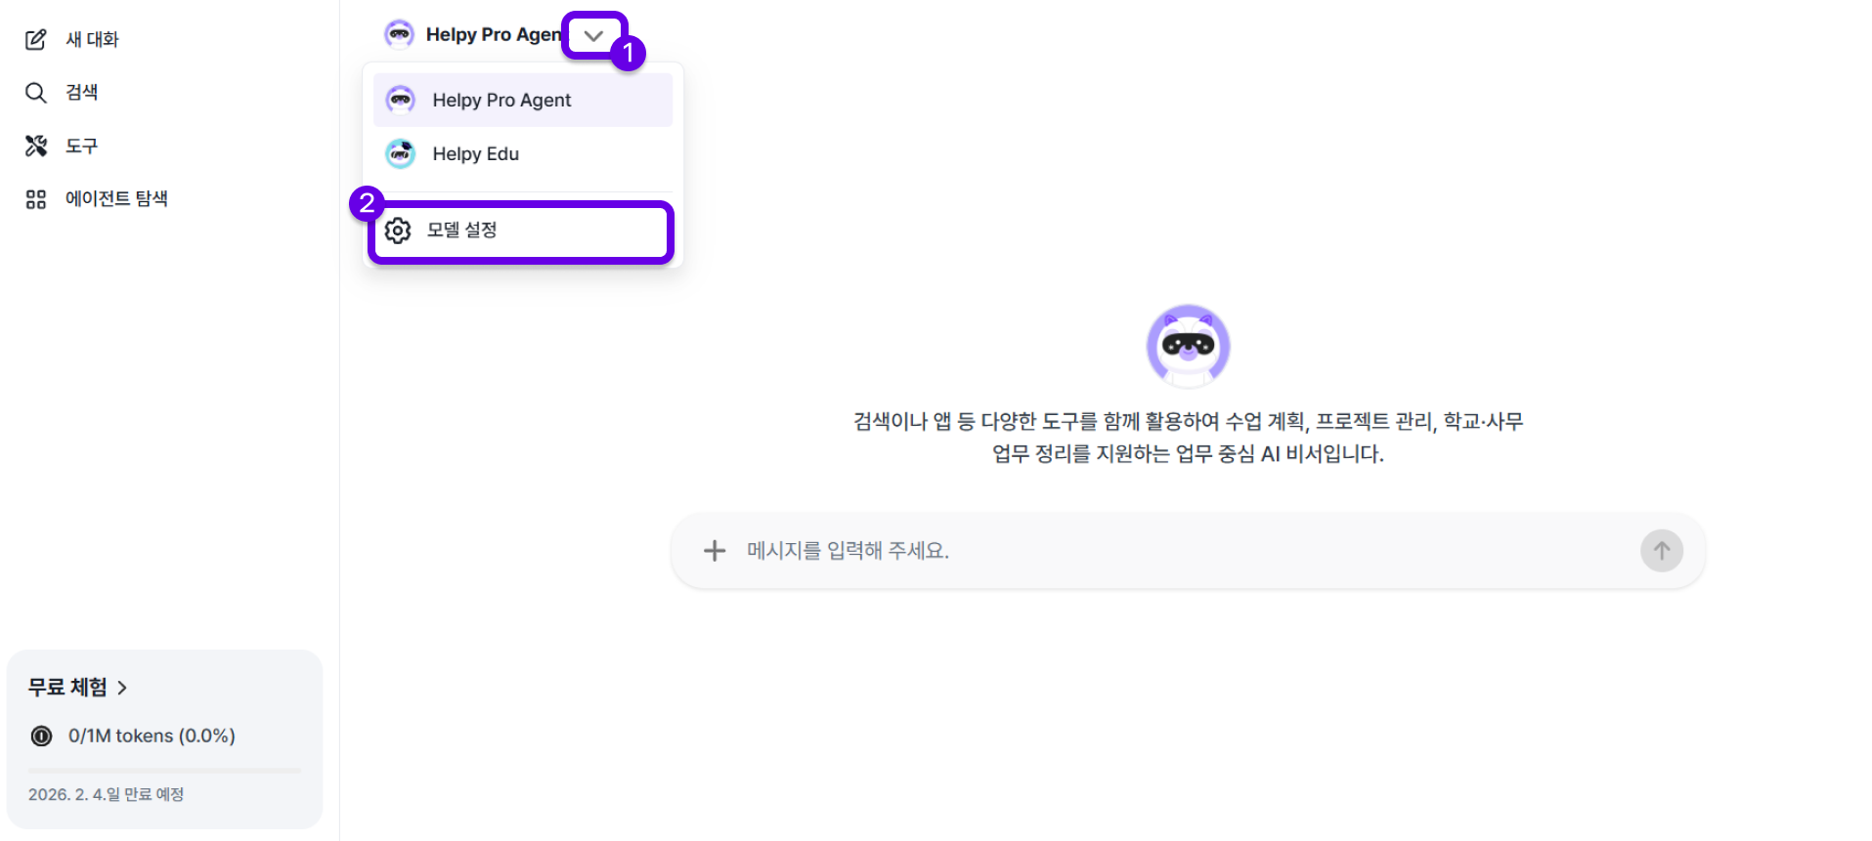Click the token usage progress bar

click(164, 771)
